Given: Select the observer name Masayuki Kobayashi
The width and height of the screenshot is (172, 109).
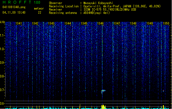Looking at the screenshot, I should (98, 3).
